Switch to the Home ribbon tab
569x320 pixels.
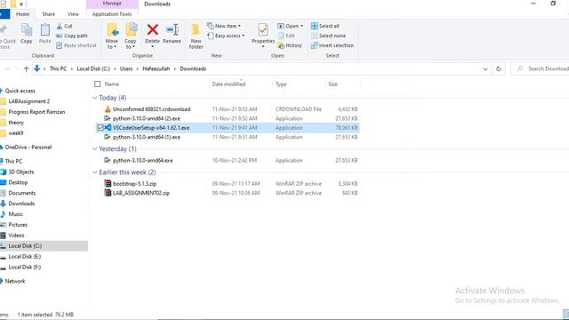[x=22, y=14]
